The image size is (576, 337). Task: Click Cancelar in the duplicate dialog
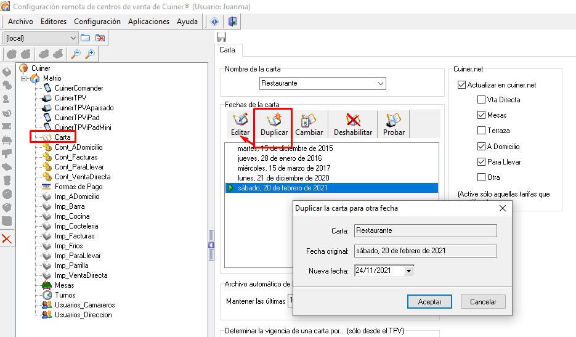tap(483, 302)
